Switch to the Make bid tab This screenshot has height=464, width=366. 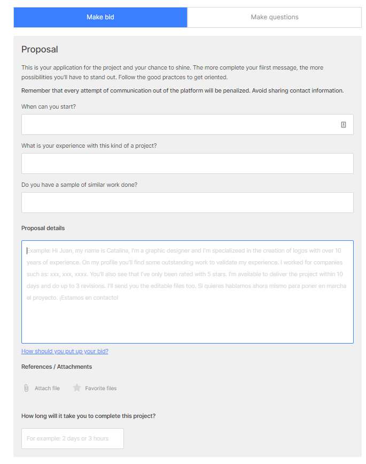click(100, 17)
